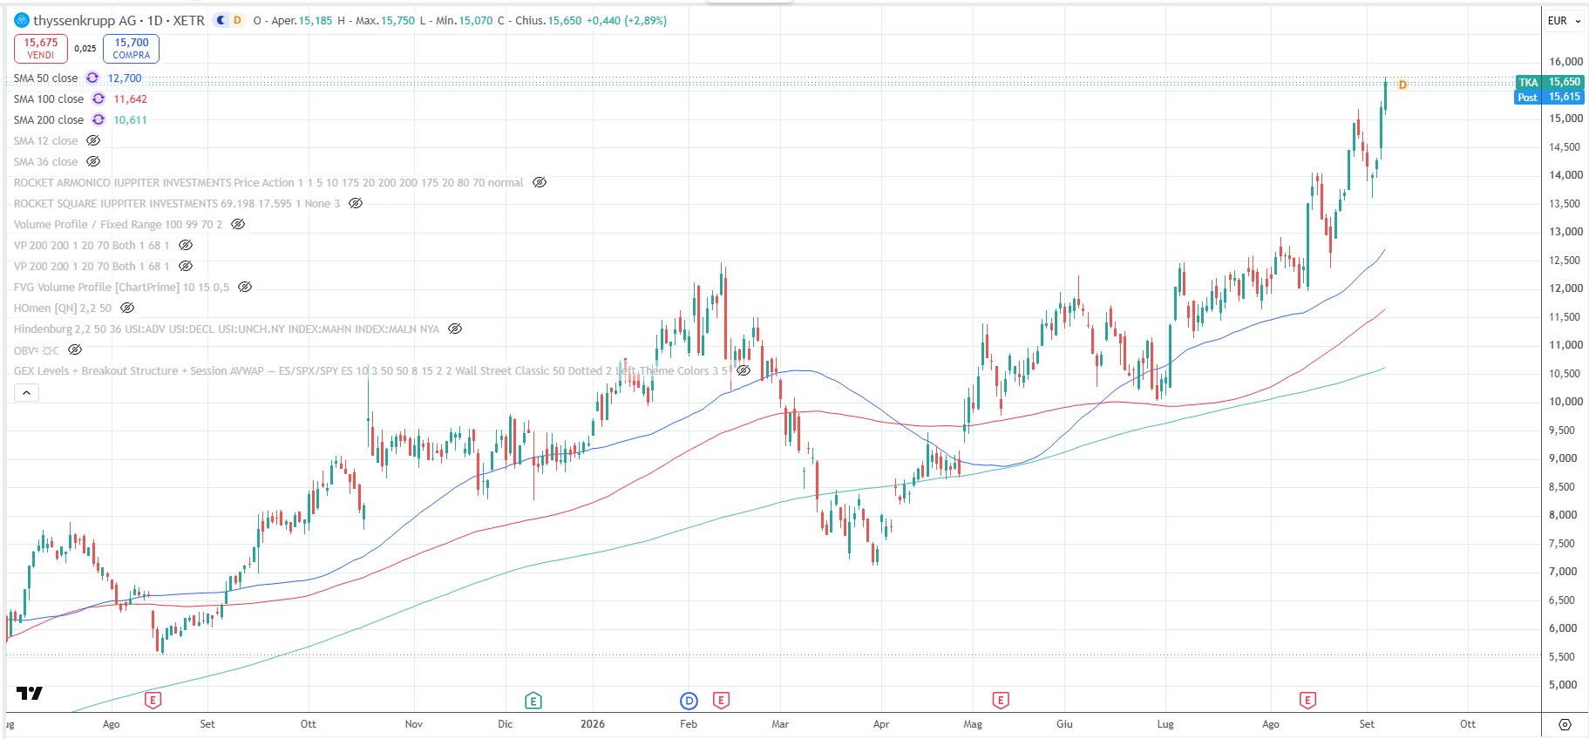Open the EUR currency dropdown
Viewport: 1589px width, 739px height.
tap(1565, 20)
